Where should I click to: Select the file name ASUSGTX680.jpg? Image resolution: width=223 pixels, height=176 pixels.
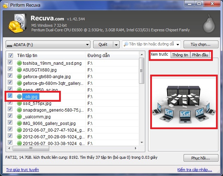(x=40, y=70)
